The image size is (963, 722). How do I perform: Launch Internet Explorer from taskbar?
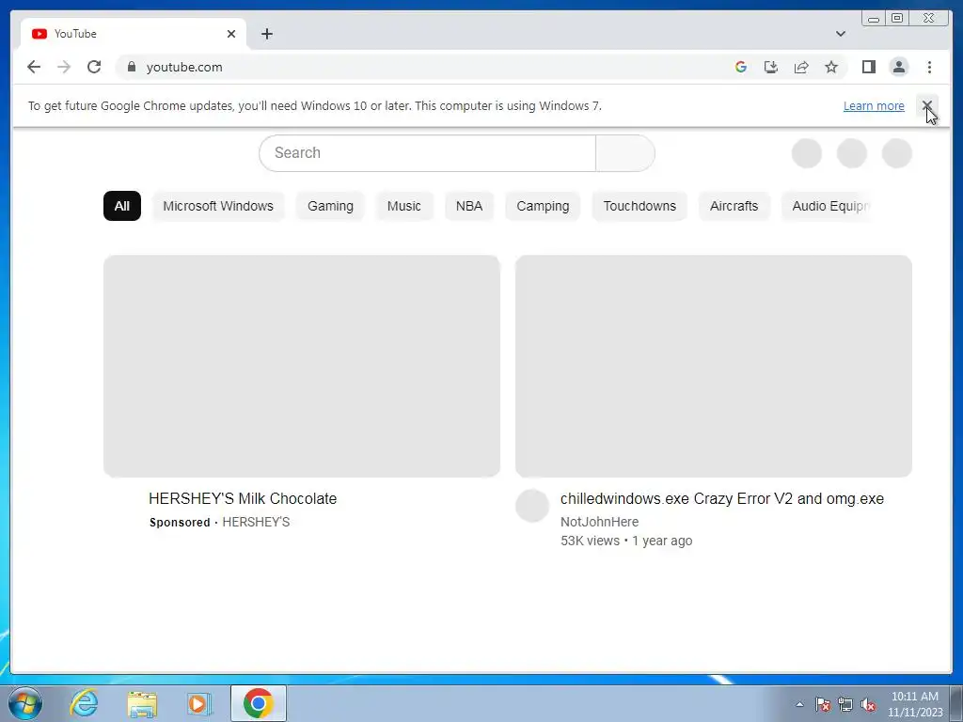[84, 703]
